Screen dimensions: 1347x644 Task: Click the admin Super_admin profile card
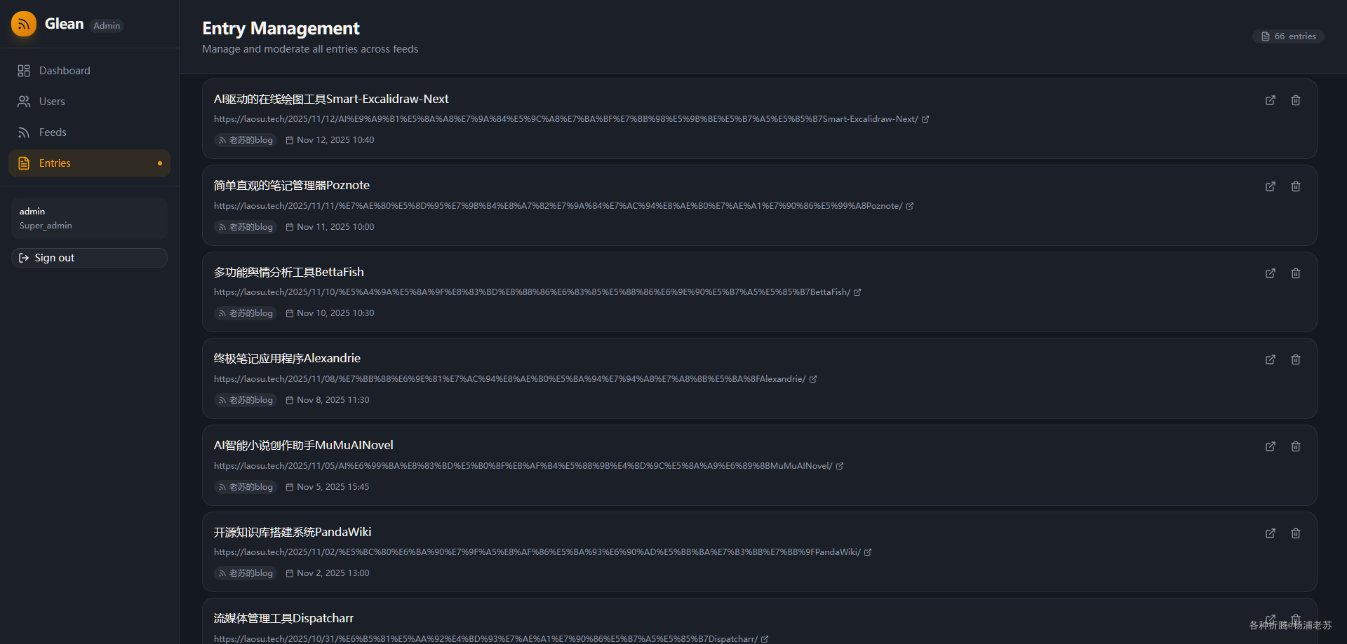[x=89, y=218]
